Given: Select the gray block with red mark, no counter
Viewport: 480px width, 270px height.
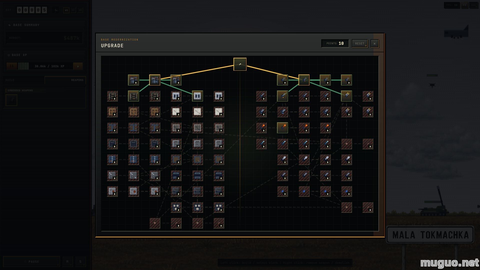Looking at the screenshot, I should click(133, 191).
